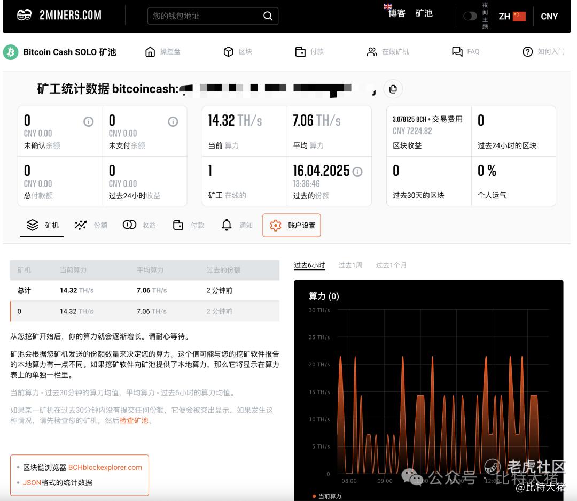
Task: Click Bitcoin Cash SOLO 矿池 title
Action: [x=69, y=52]
